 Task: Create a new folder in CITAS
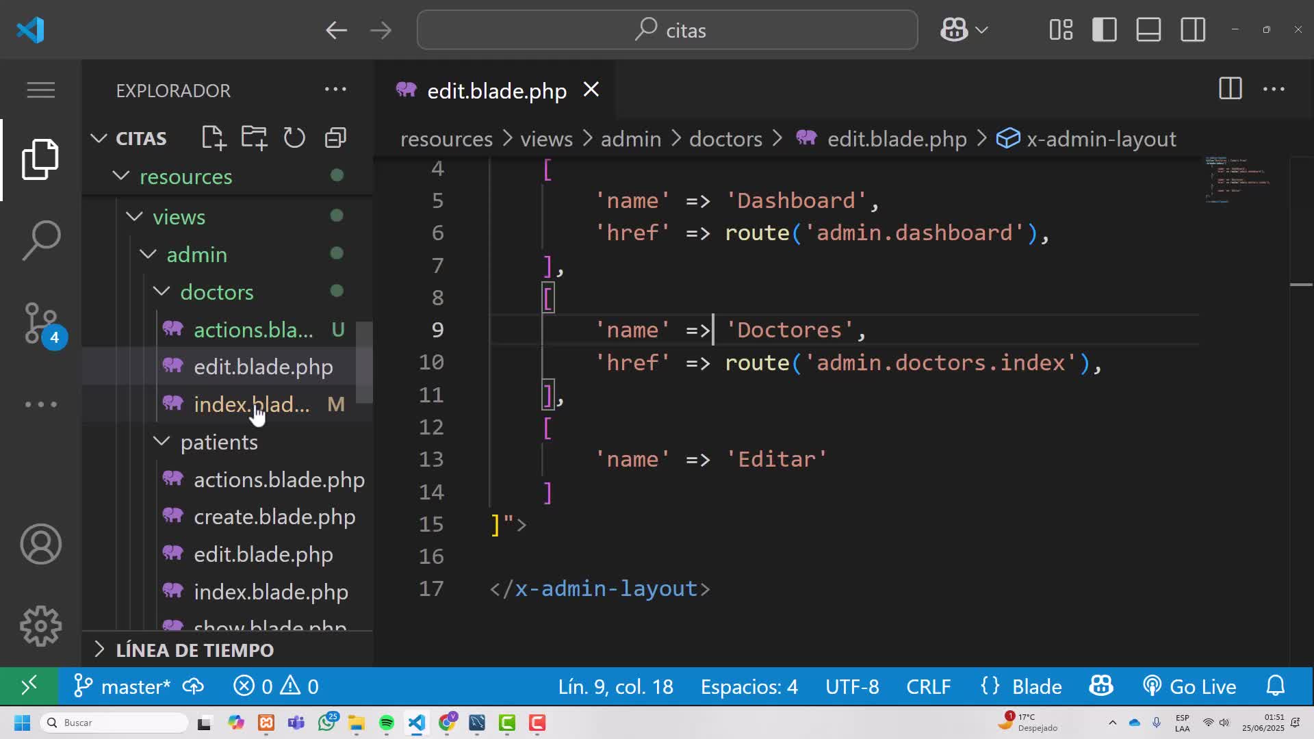(x=255, y=138)
